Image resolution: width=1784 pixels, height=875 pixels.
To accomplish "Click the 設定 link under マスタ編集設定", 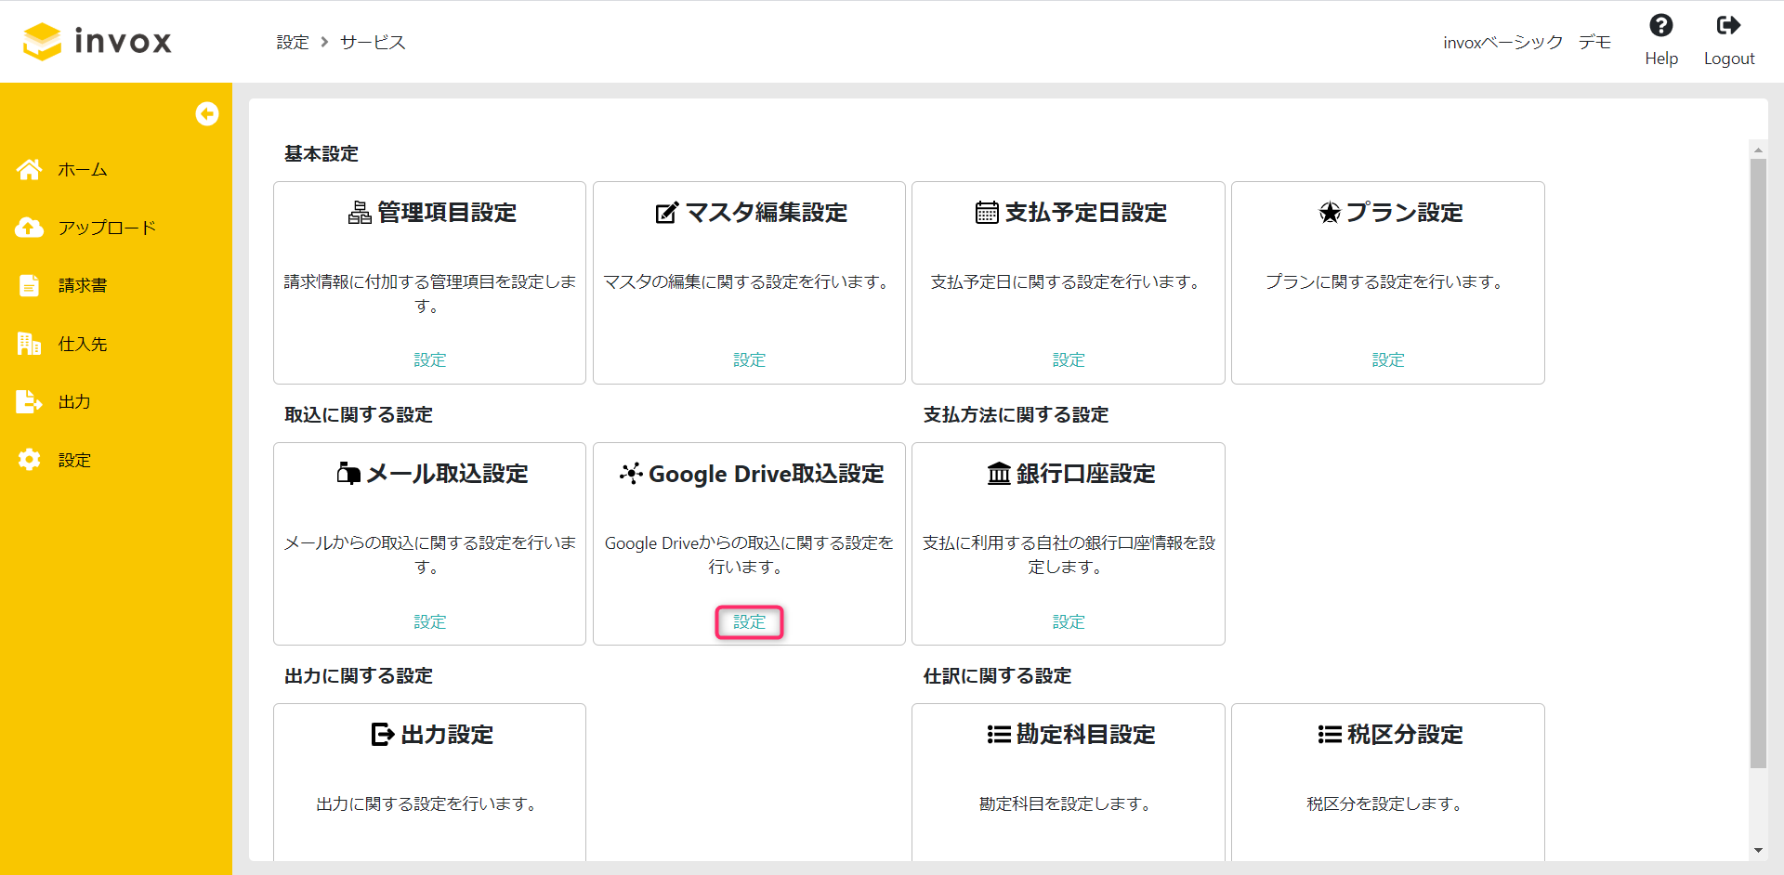I will (750, 360).
